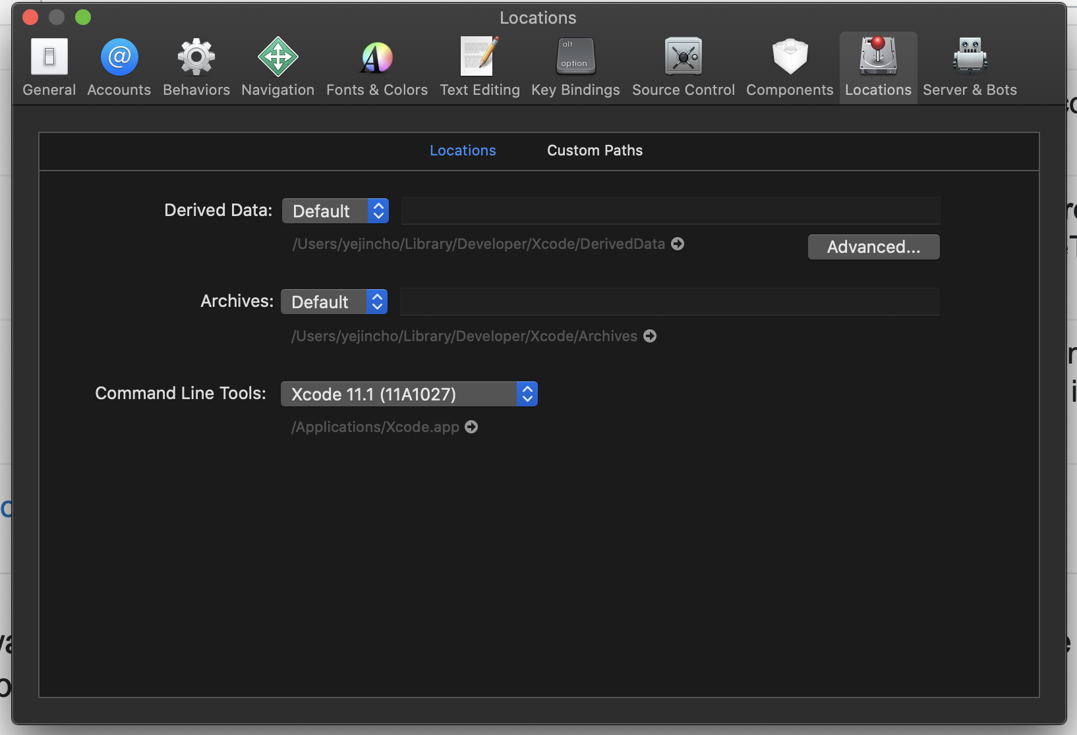Open the Key Bindings preferences pane
This screenshot has width=1077, height=735.
tap(575, 68)
